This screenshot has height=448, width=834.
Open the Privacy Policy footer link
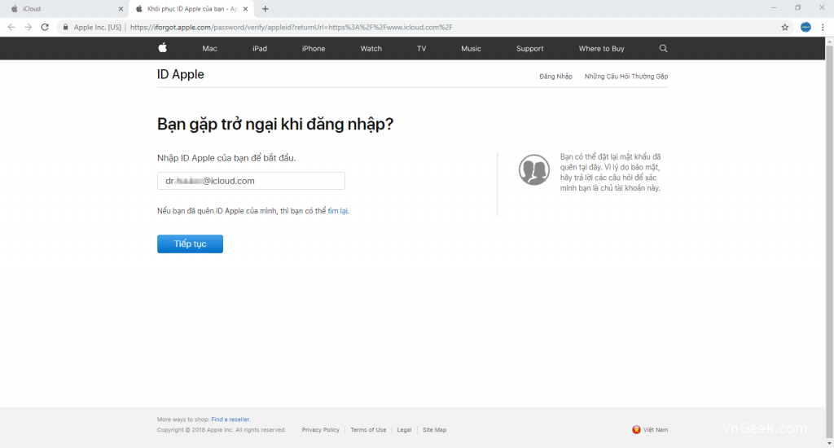tap(320, 429)
